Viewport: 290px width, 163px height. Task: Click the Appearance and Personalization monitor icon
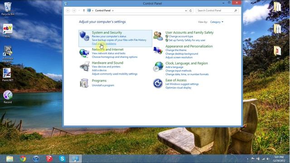coord(158,50)
